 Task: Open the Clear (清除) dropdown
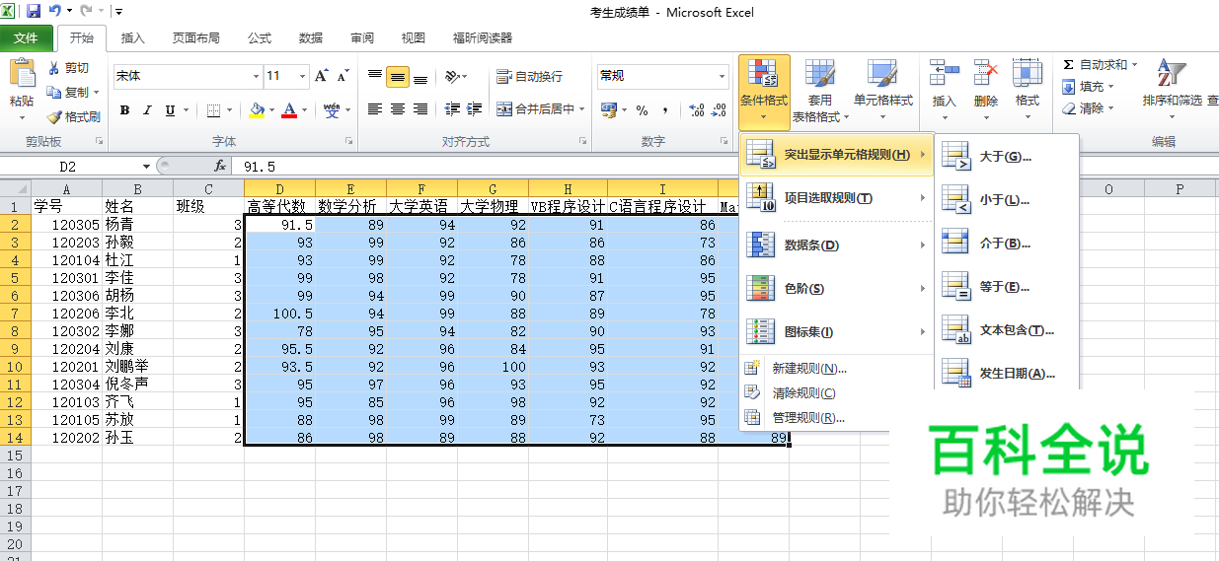pos(1088,108)
